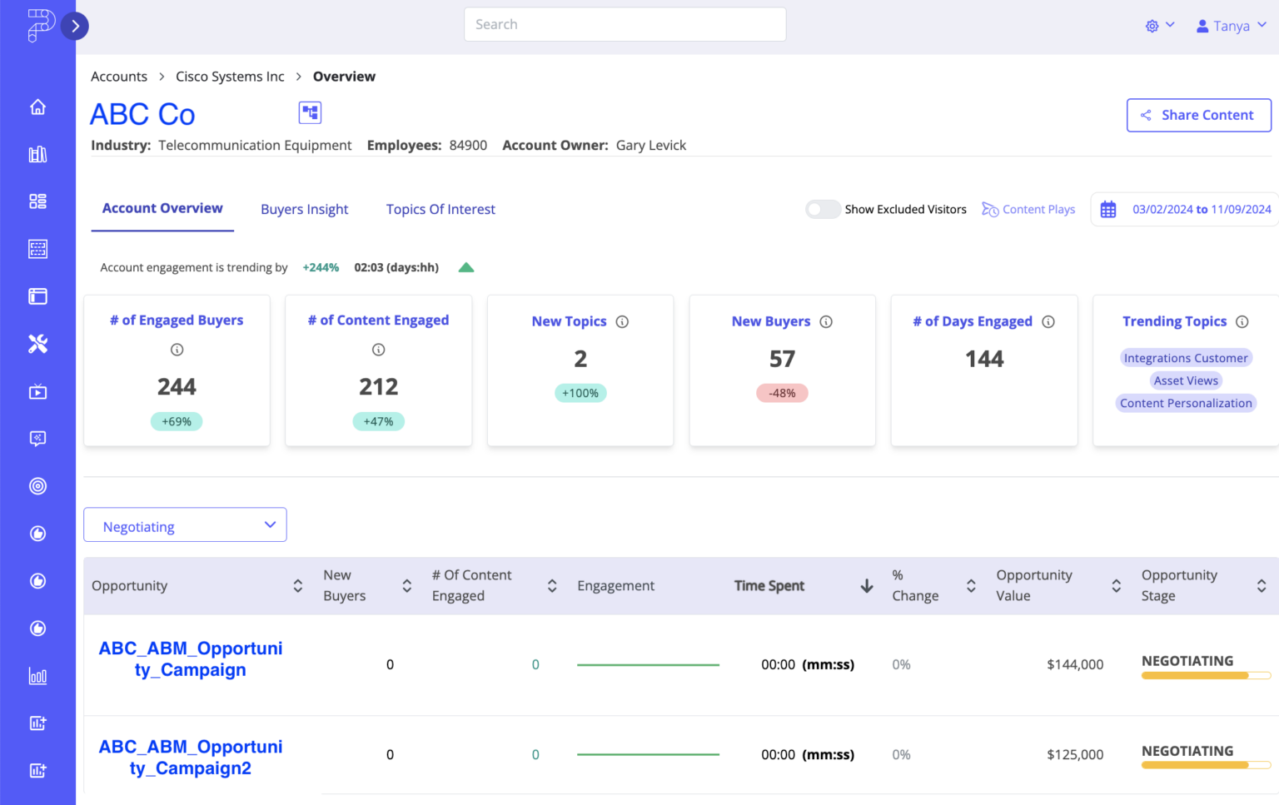Image resolution: width=1279 pixels, height=805 pixels.
Task: Click the target icon in sidebar
Action: tap(37, 486)
